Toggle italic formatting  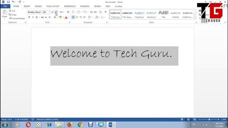33,17
